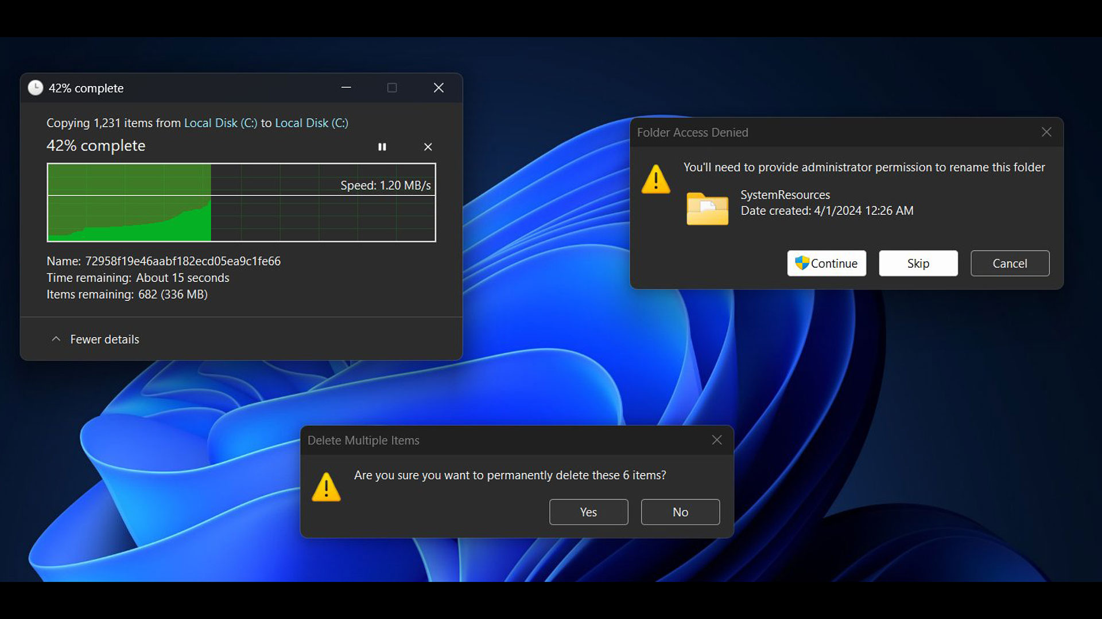Click the file name 72958f19e46aabf182ecd05ea9c1fe66
1102x619 pixels.
tap(183, 261)
